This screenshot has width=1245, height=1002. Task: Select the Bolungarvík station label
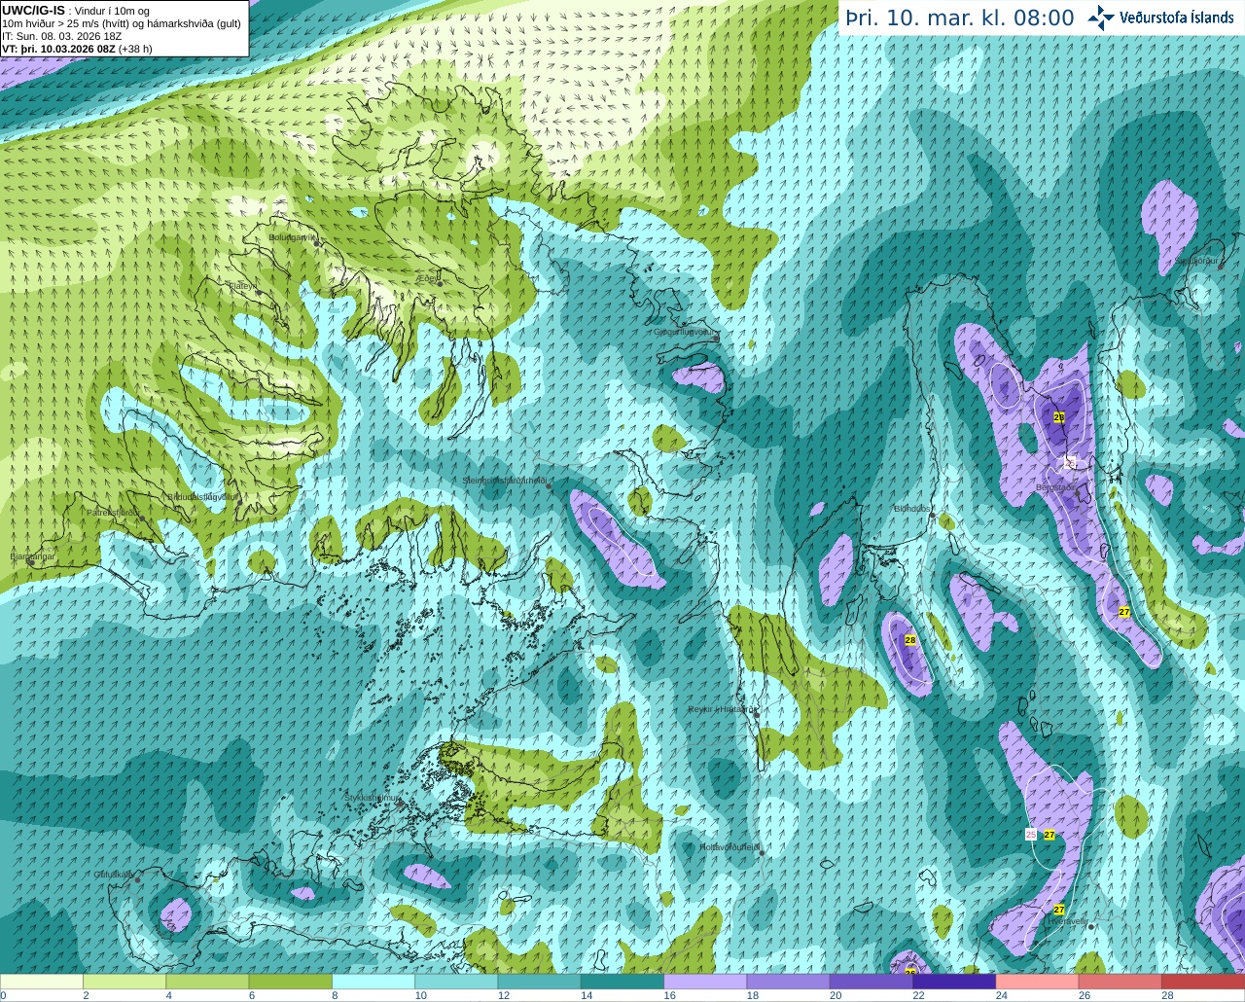coord(293,236)
